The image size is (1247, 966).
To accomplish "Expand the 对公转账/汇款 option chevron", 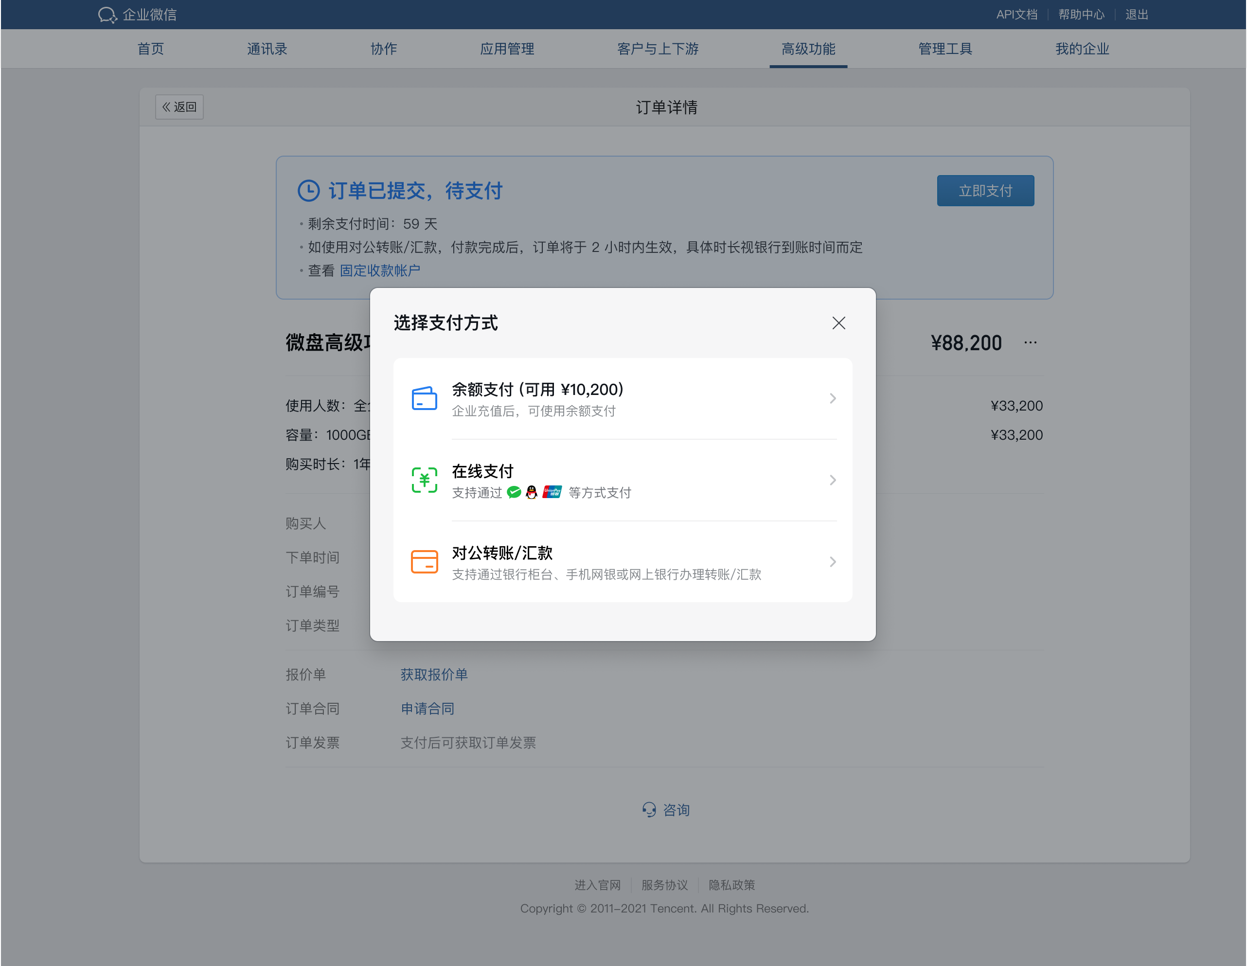I will point(833,562).
